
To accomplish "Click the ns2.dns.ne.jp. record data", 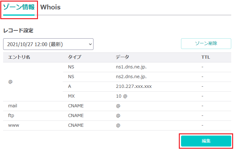I will pos(131,77).
